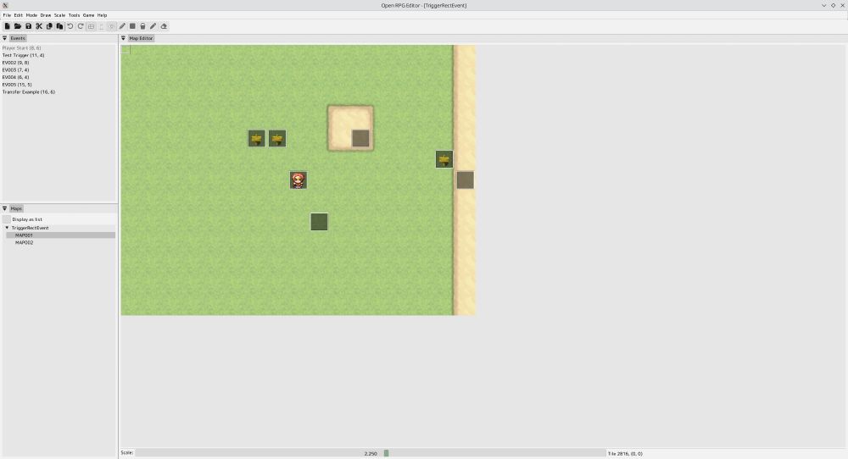This screenshot has width=848, height=459.
Task: Select the gray event tile in sand patch
Action: (x=360, y=138)
